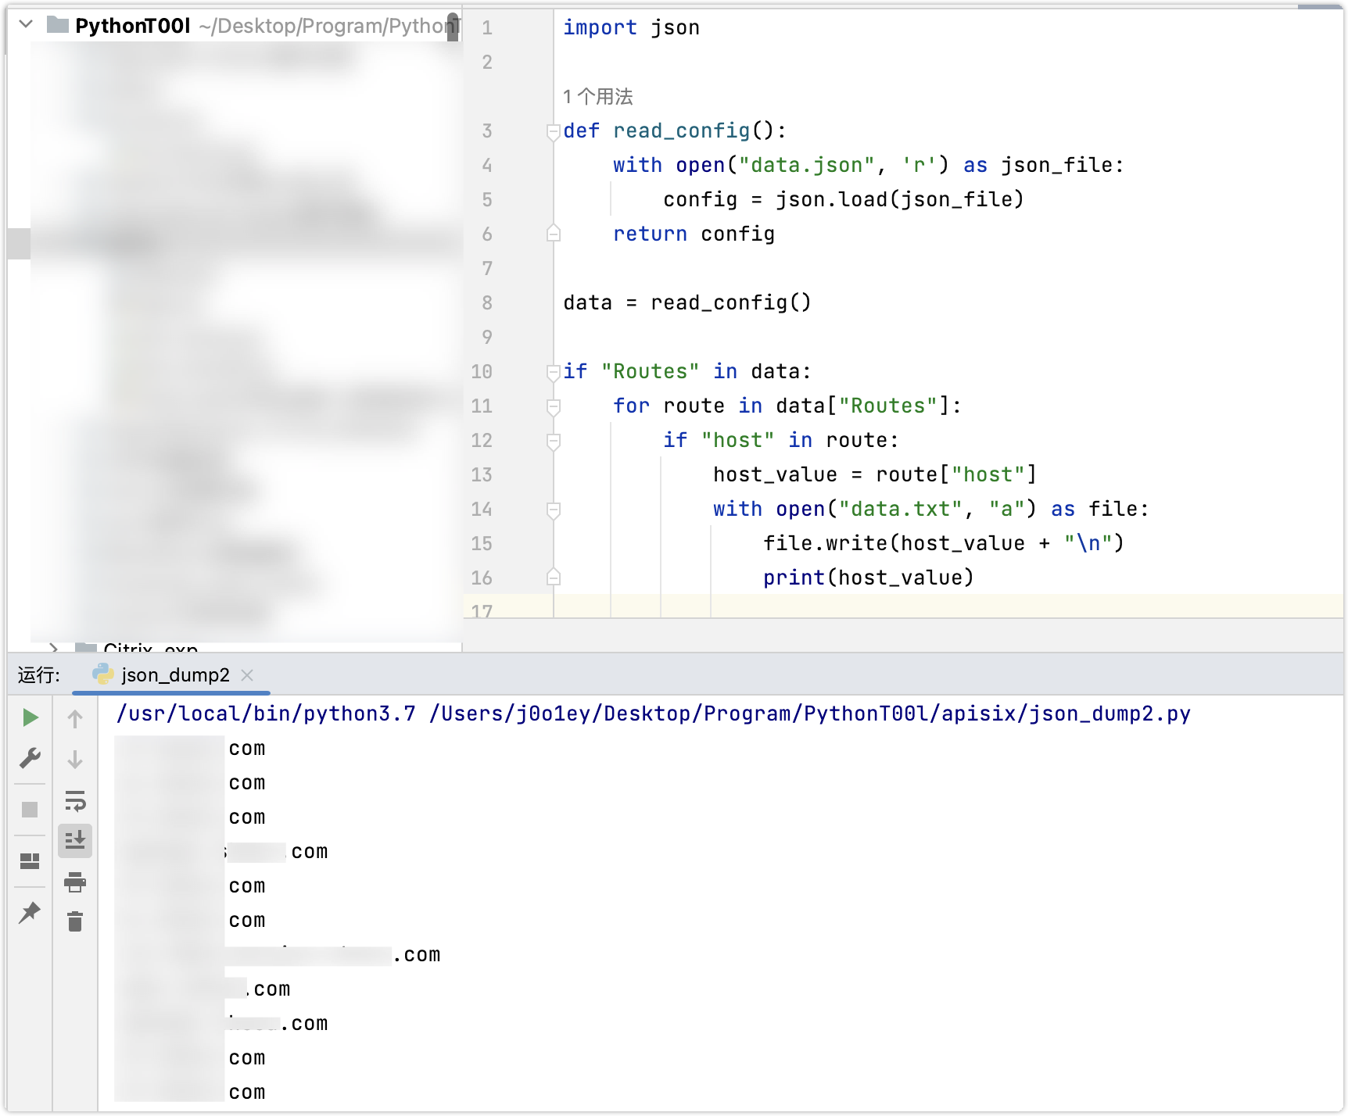This screenshot has width=1348, height=1116.
Task: Click the green Run (rerun) button
Action: (x=30, y=717)
